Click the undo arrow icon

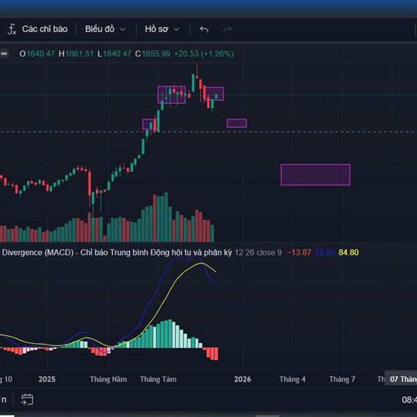(204, 29)
